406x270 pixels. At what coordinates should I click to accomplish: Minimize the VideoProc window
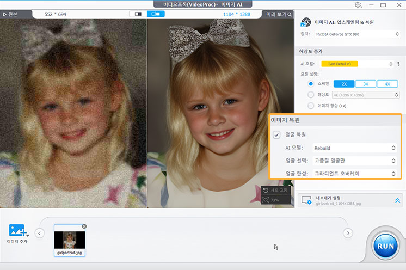(x=371, y=5)
